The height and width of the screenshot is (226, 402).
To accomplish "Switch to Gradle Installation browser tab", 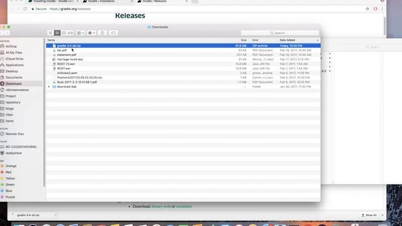I will click(107, 1).
